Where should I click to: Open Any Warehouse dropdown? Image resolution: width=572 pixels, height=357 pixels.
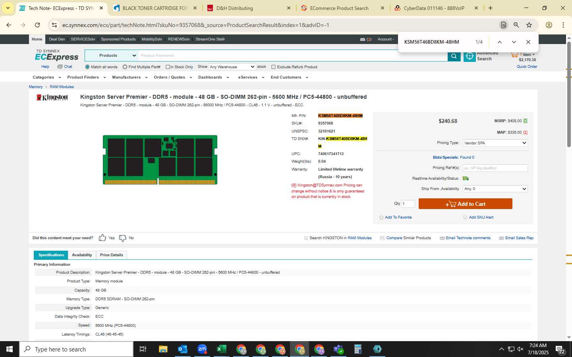(x=232, y=67)
